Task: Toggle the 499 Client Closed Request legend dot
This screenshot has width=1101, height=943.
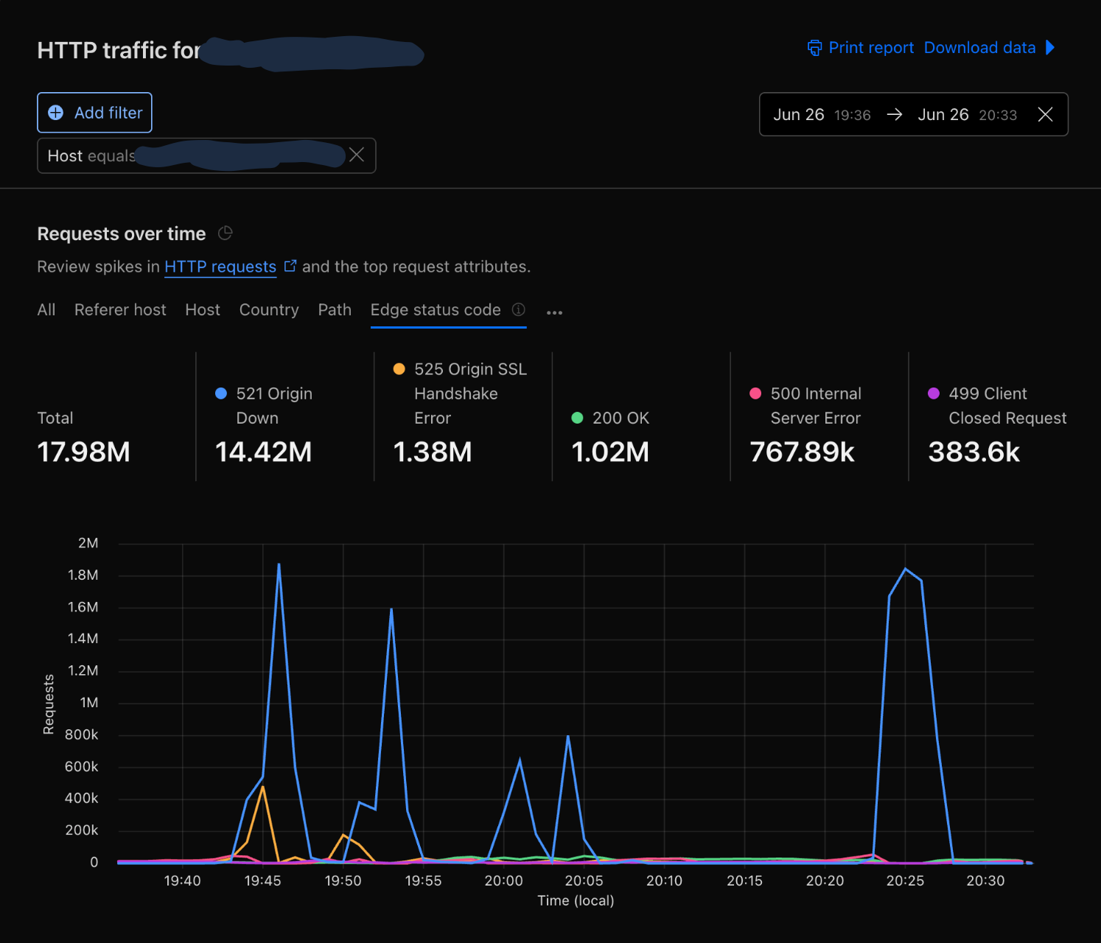Action: [934, 393]
